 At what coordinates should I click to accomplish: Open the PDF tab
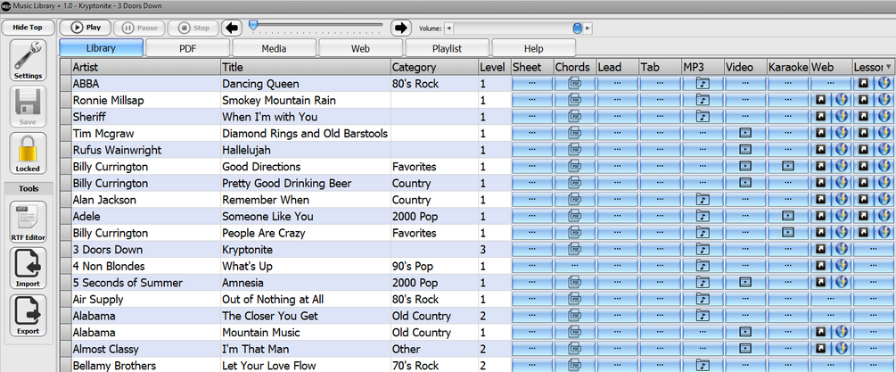[x=187, y=48]
